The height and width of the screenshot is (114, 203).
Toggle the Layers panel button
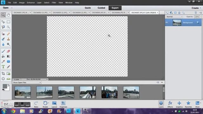click(161, 104)
